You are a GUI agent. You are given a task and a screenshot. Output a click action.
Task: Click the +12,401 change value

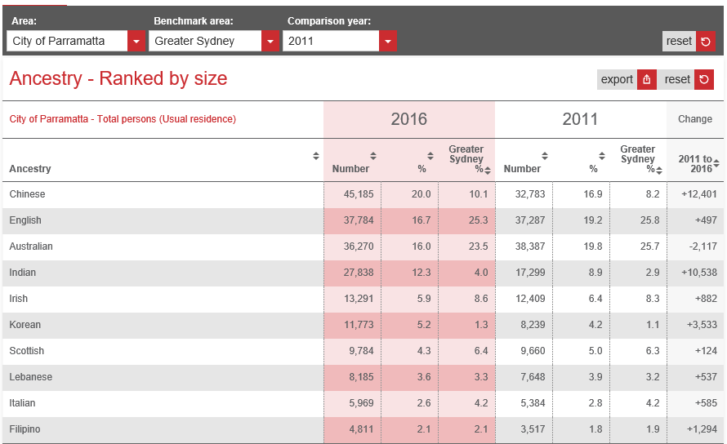(698, 194)
